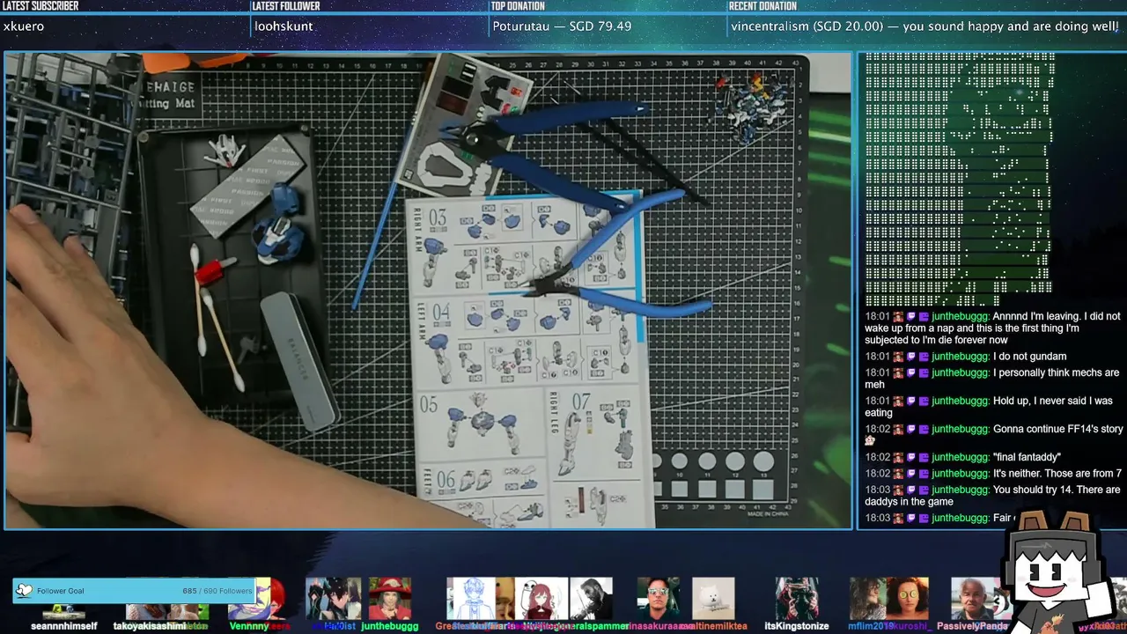Click the recent donation from vincentralism
Screen dimensions: 1127x634
click(924, 26)
